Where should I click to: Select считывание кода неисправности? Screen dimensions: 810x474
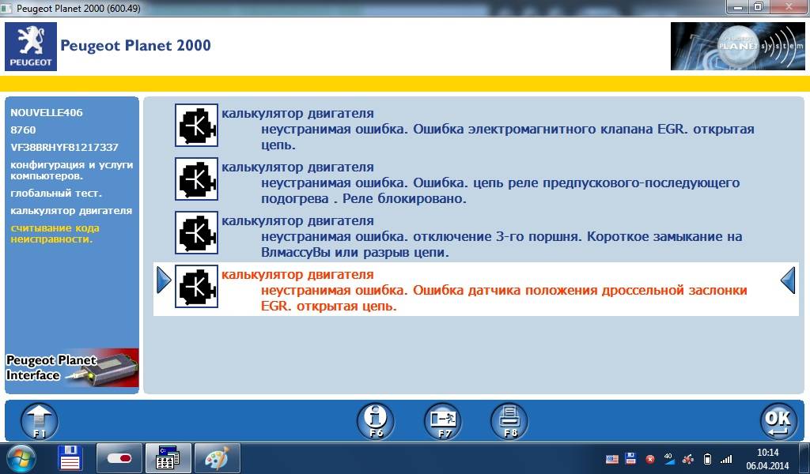[55, 234]
